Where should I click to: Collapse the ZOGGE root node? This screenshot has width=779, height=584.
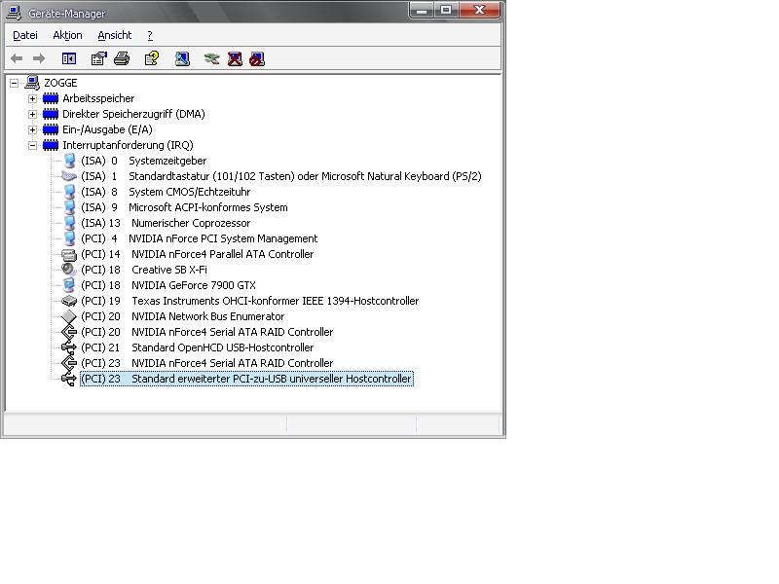(x=15, y=83)
